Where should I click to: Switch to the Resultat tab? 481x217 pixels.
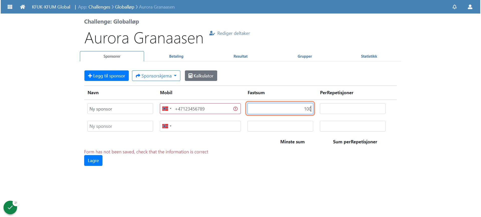click(241, 56)
